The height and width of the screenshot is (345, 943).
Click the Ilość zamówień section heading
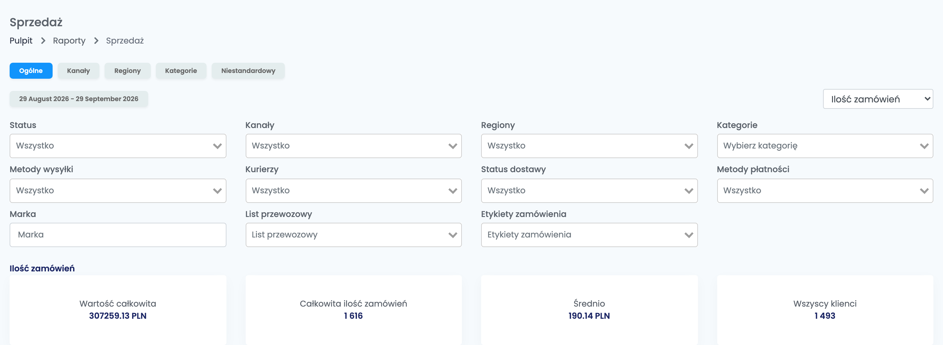point(42,268)
